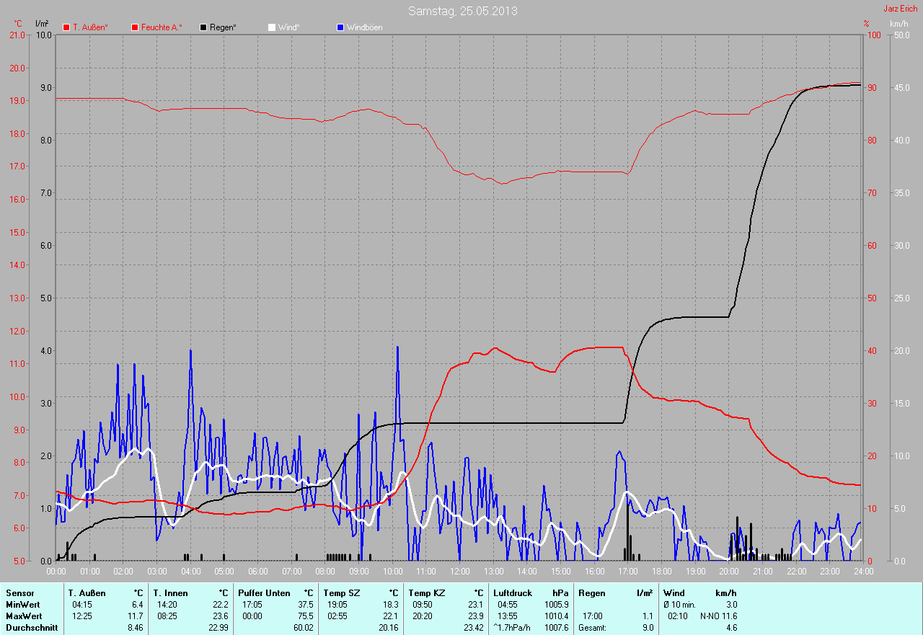The height and width of the screenshot is (635, 923).
Task: Click the 20:00 time axis label
Action: 728,572
